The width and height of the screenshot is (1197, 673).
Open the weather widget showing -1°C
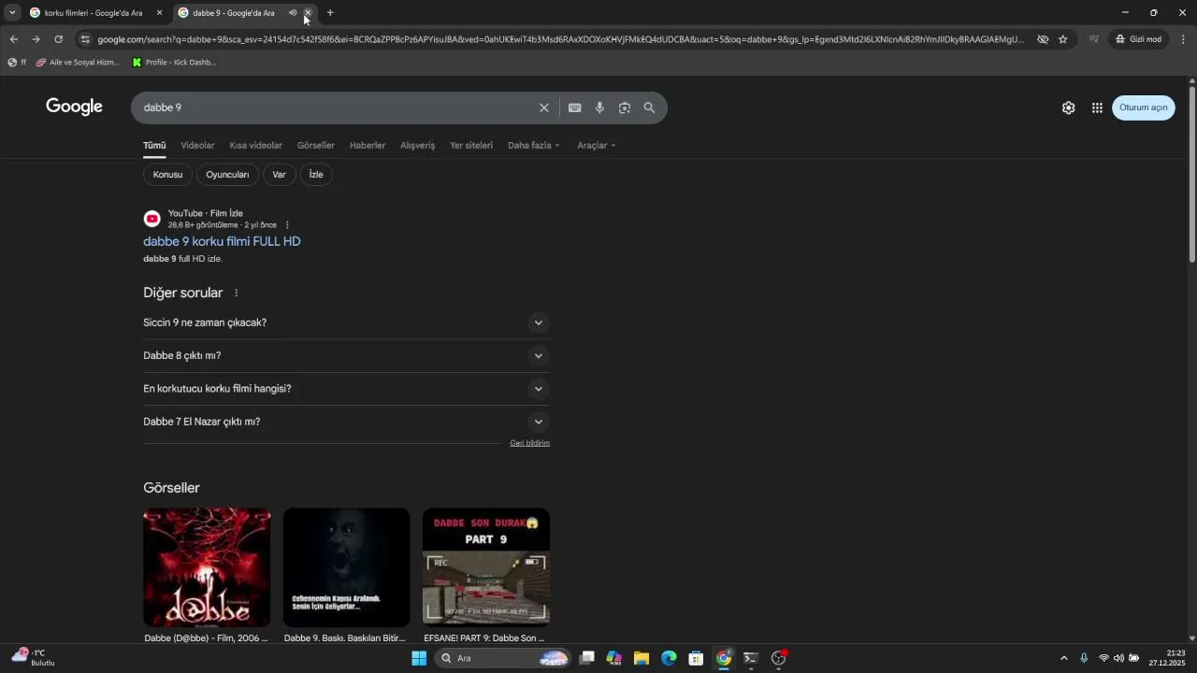[x=33, y=657]
